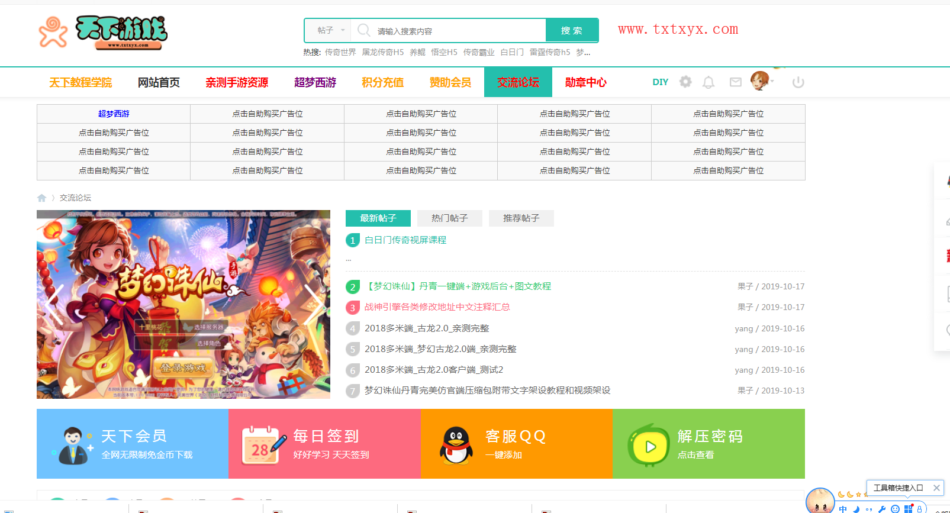The image size is (950, 513).
Task: Open toolbox grid icon in IME bar
Action: point(908,509)
